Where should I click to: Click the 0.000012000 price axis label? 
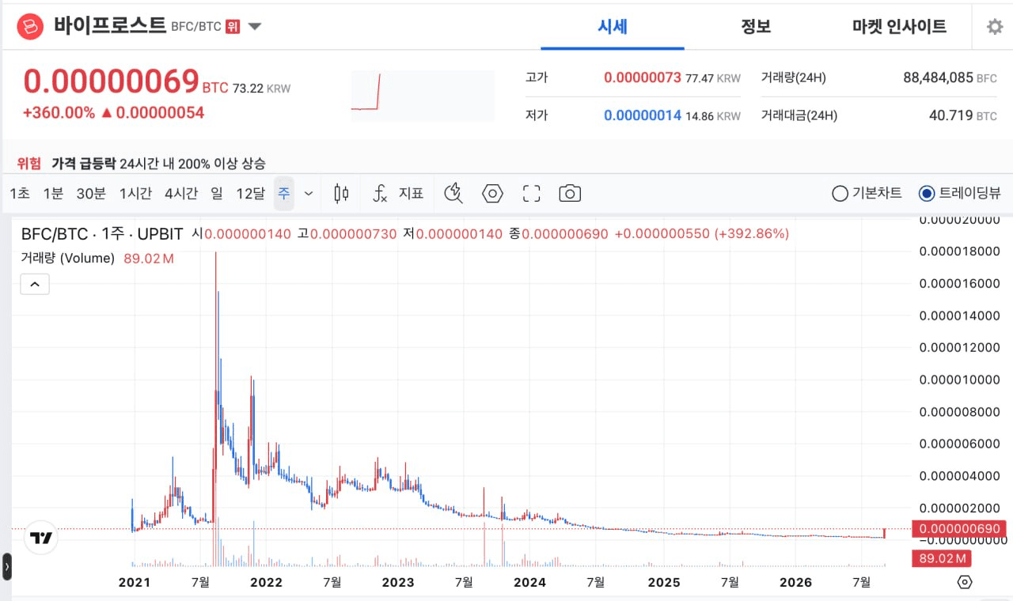pyautogui.click(x=960, y=347)
